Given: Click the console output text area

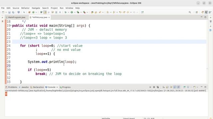Looking at the screenshot, I should pos(106,104).
